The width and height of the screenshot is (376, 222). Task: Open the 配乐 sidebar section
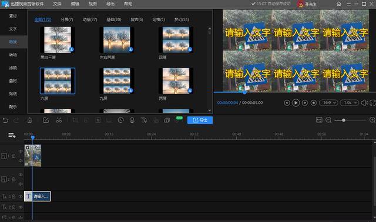click(13, 107)
